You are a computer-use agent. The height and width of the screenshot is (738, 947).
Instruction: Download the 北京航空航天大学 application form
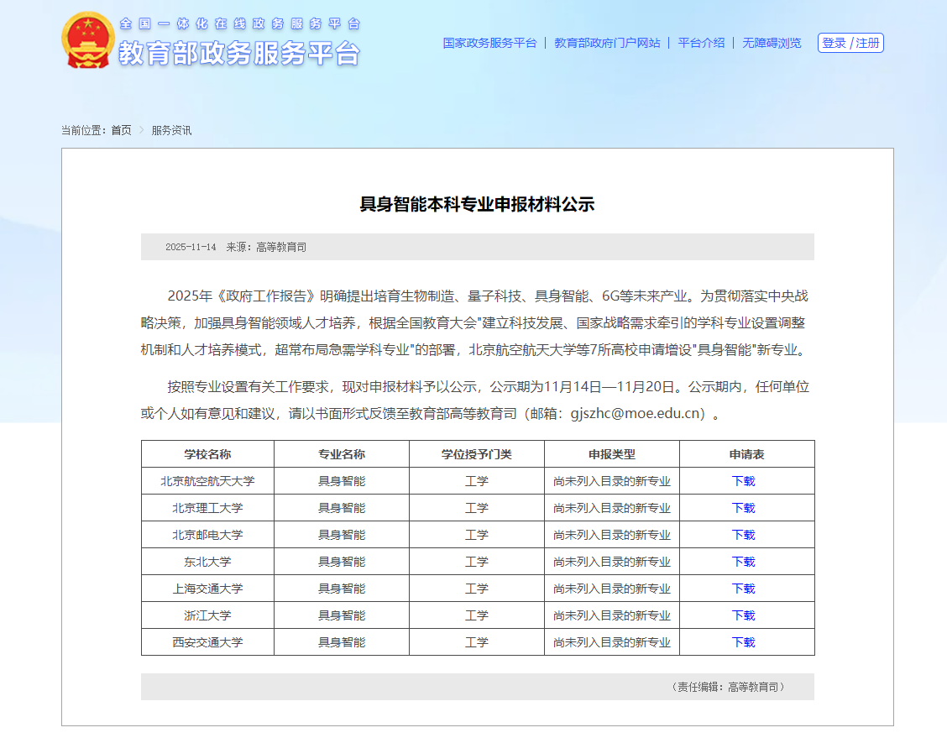click(743, 481)
